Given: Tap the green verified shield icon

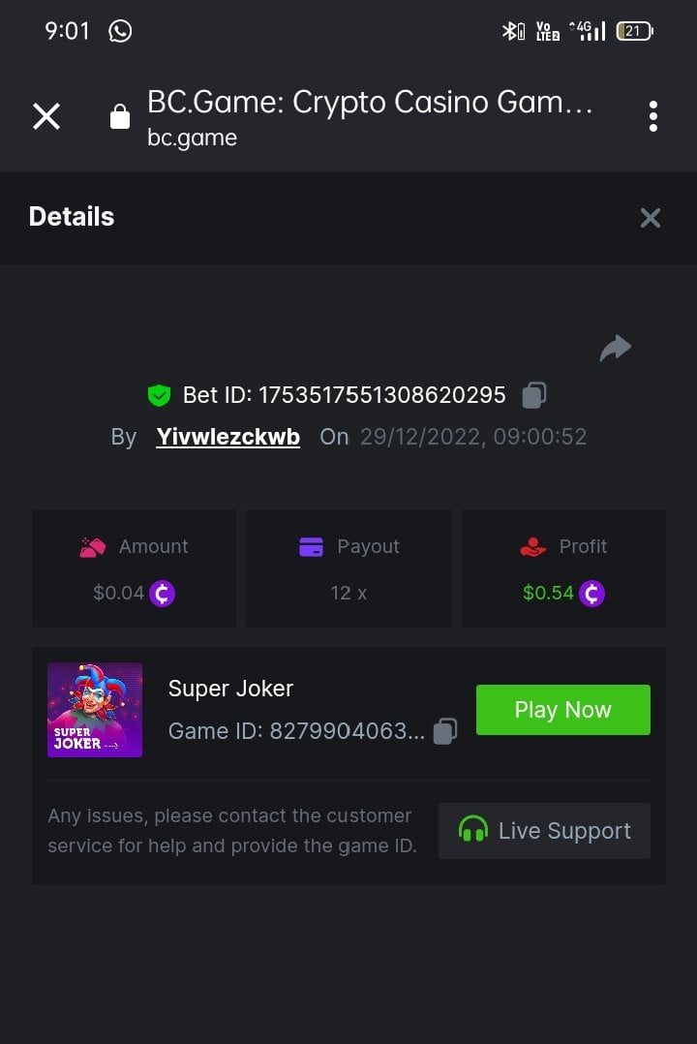Looking at the screenshot, I should click(x=159, y=395).
